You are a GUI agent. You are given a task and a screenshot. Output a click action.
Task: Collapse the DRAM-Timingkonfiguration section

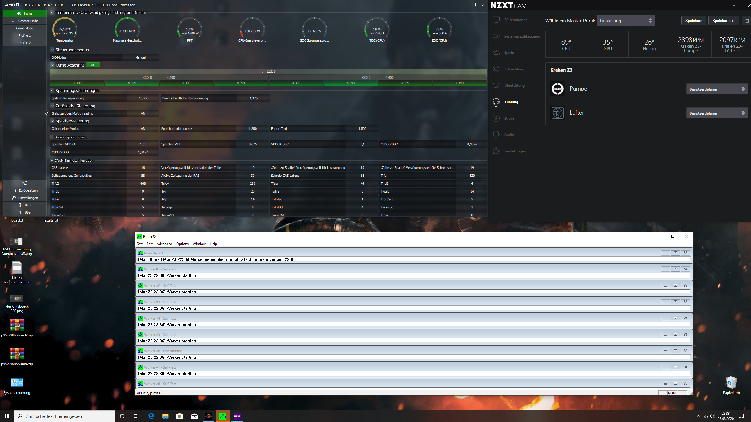coord(52,161)
